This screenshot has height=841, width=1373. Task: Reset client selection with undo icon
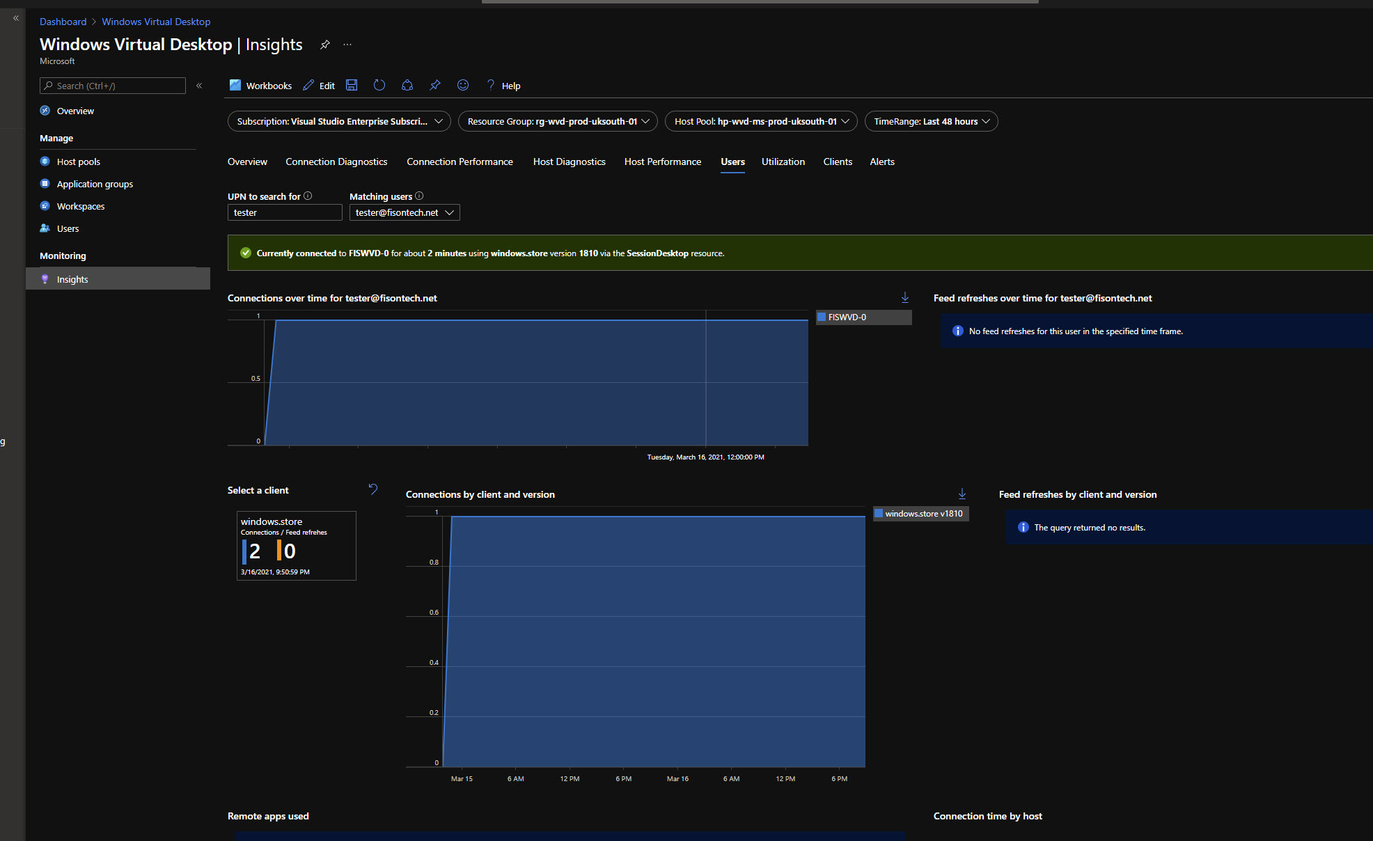pyautogui.click(x=373, y=489)
